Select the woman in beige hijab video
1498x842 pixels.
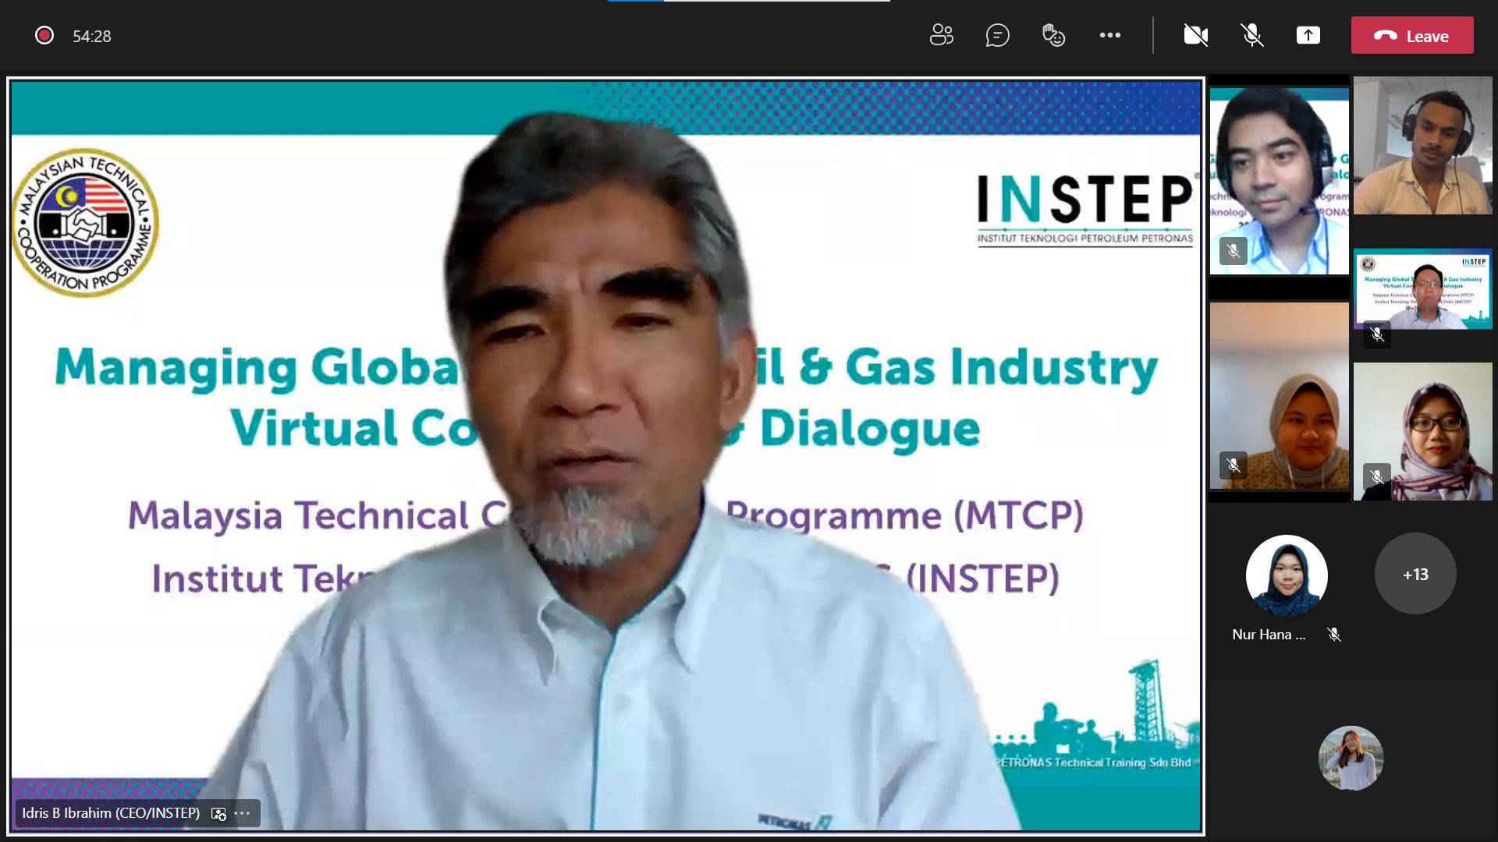tap(1279, 396)
